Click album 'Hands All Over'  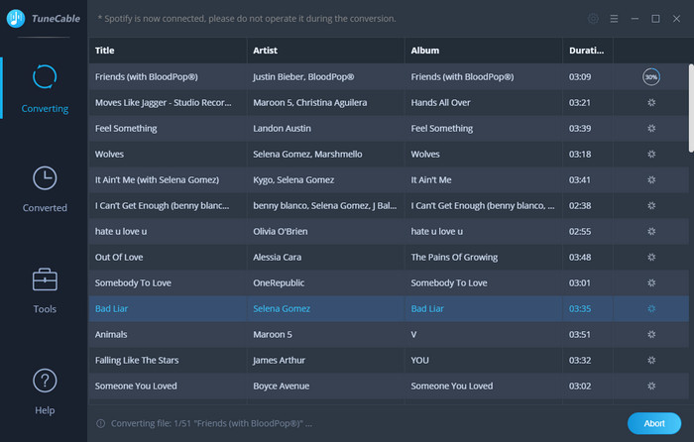tap(440, 103)
